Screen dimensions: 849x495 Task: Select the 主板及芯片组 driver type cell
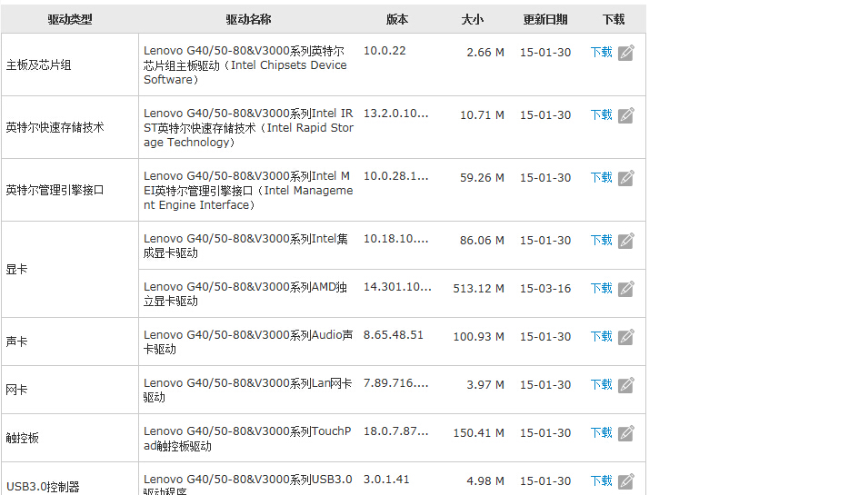70,64
